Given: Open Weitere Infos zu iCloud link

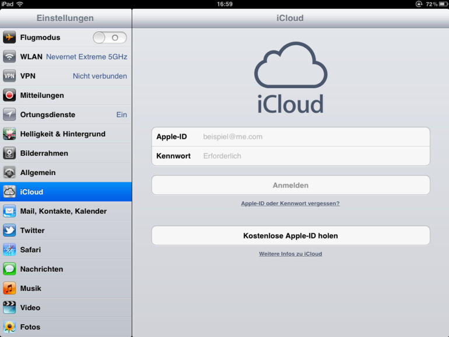Looking at the screenshot, I should [x=290, y=254].
